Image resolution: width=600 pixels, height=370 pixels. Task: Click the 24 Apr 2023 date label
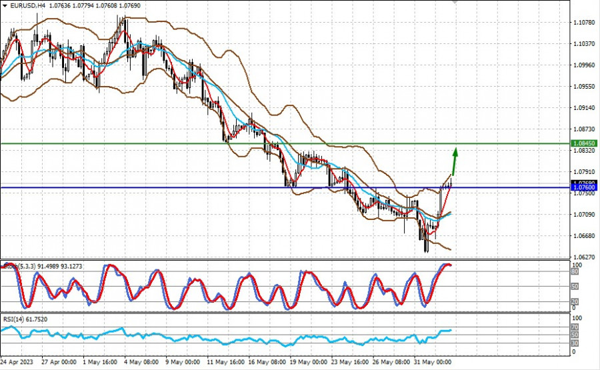pyautogui.click(x=17, y=361)
